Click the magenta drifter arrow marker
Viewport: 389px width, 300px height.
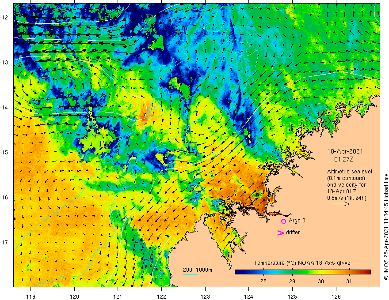[x=280, y=232]
